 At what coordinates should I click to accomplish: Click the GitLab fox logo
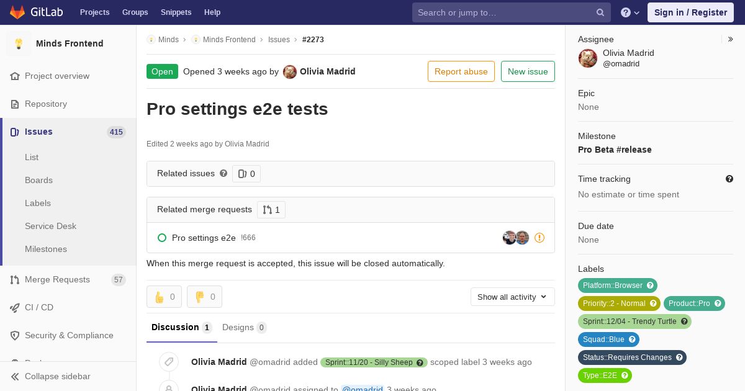(x=17, y=12)
